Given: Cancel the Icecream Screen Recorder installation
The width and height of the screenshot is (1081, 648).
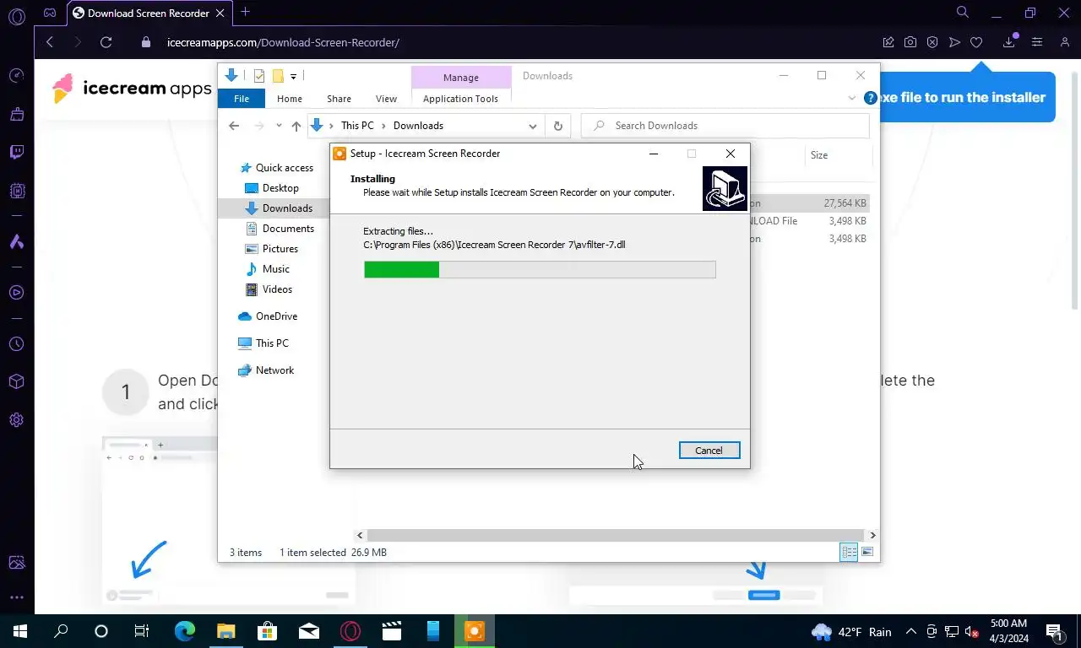Looking at the screenshot, I should (x=709, y=451).
